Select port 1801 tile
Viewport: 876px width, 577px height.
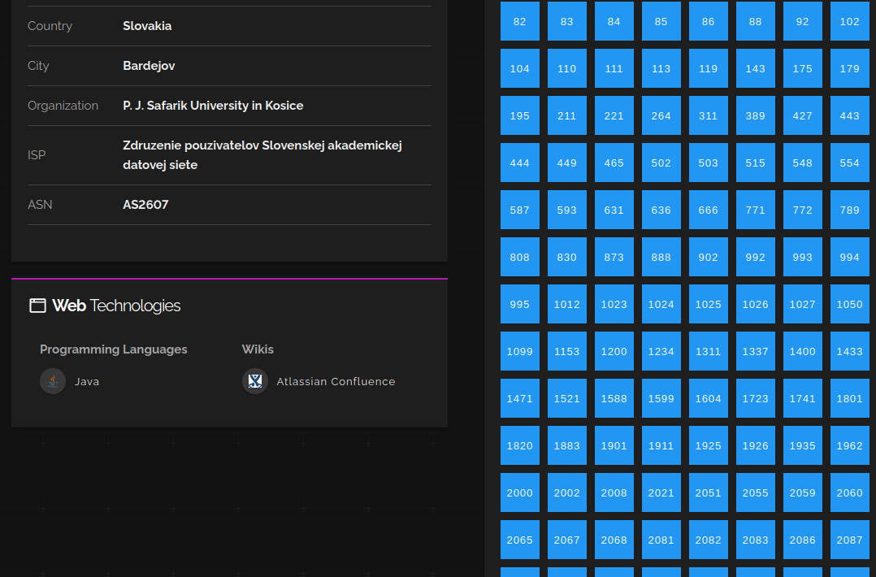coord(849,398)
